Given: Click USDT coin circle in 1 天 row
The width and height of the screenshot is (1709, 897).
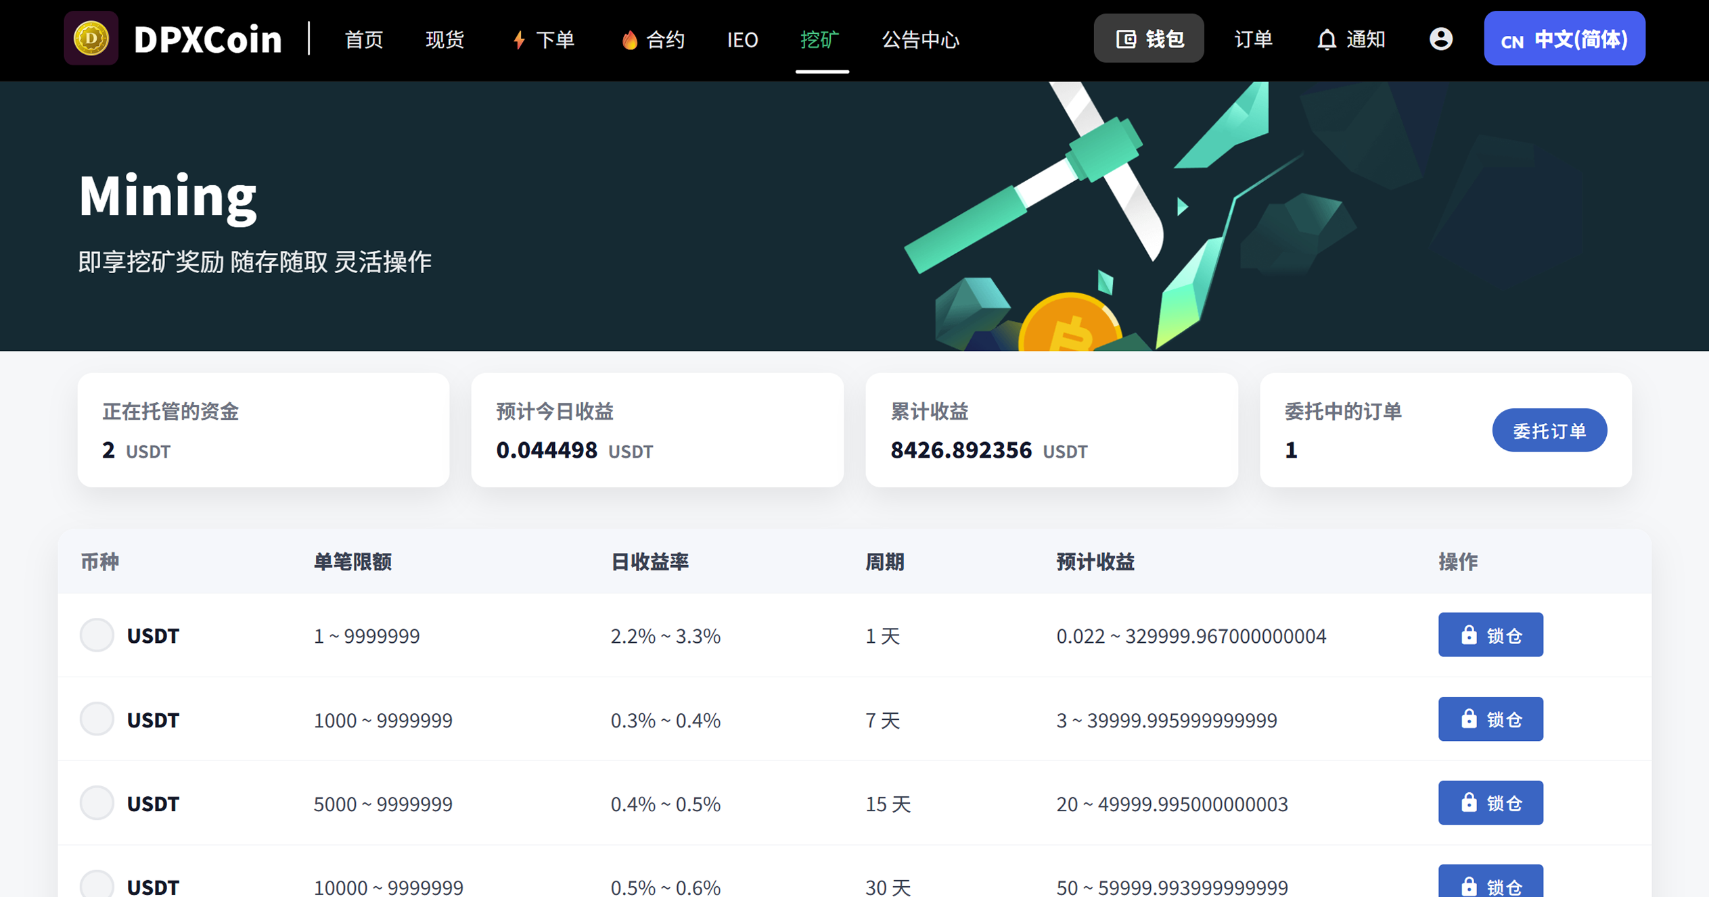Looking at the screenshot, I should pos(97,635).
